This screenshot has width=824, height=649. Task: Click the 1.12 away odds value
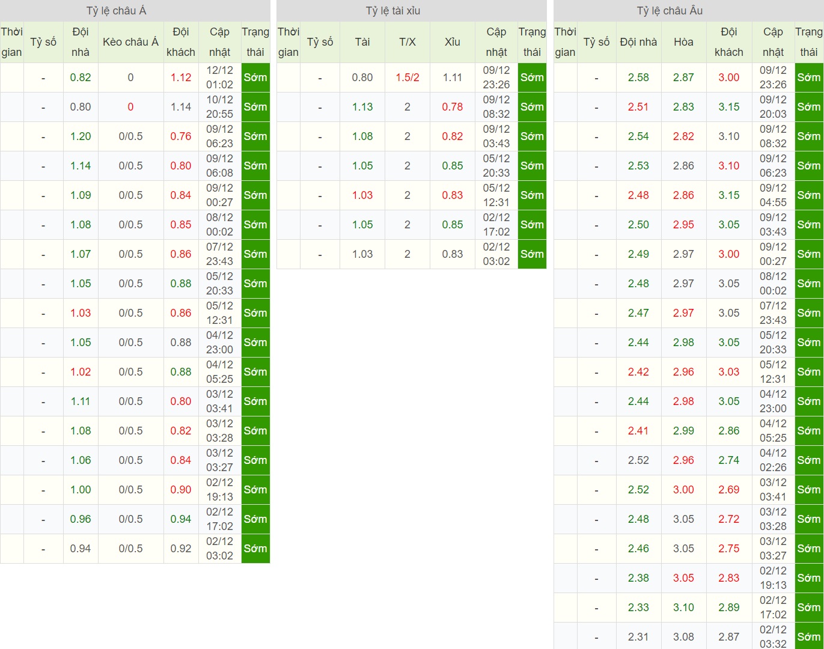coord(181,78)
